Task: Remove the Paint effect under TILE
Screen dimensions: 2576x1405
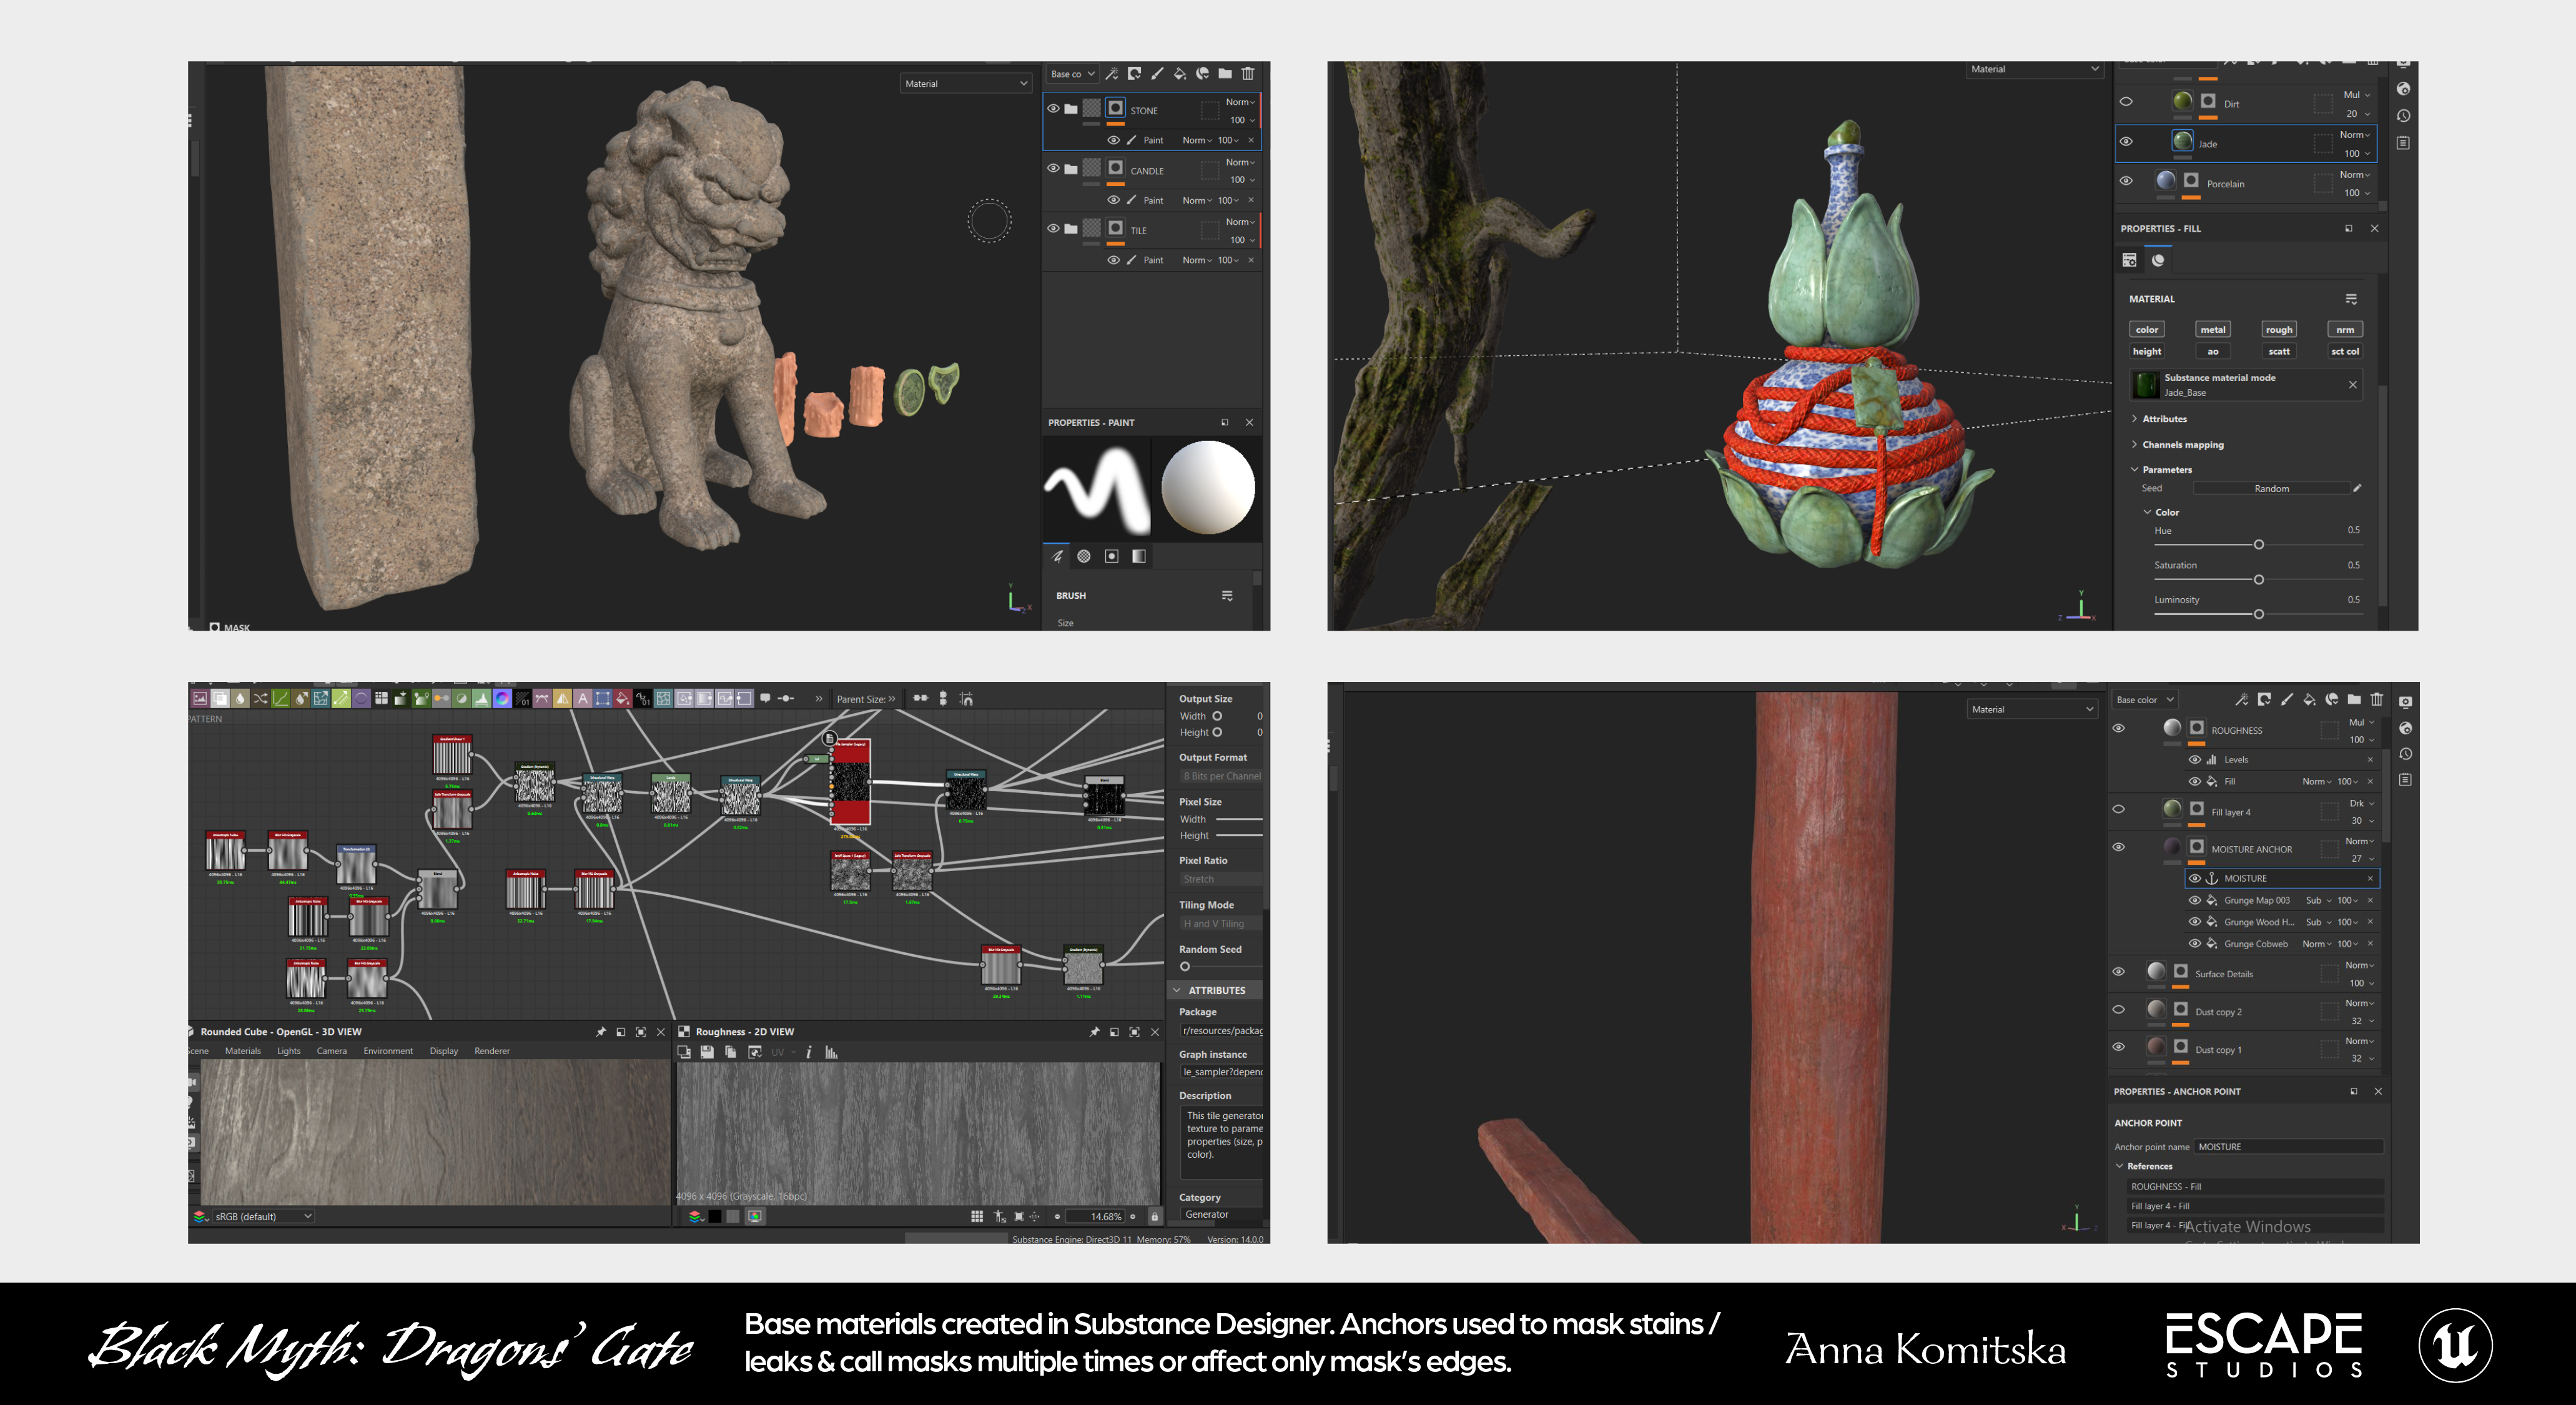Action: click(x=1251, y=260)
